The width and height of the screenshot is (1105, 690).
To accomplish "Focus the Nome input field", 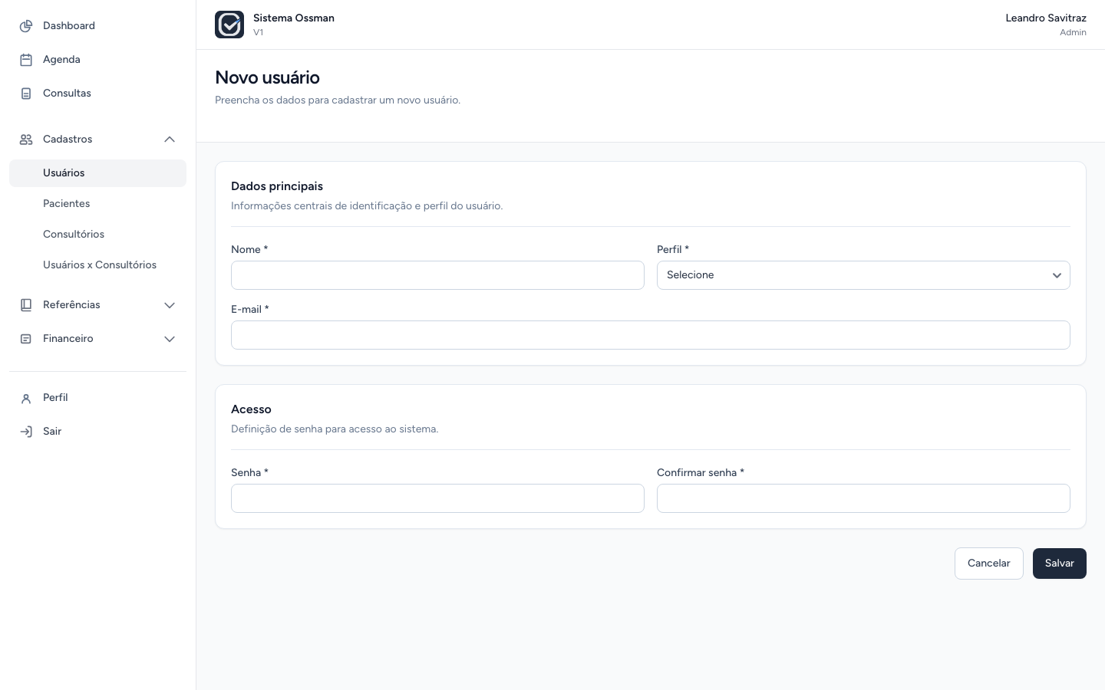I will tap(437, 275).
